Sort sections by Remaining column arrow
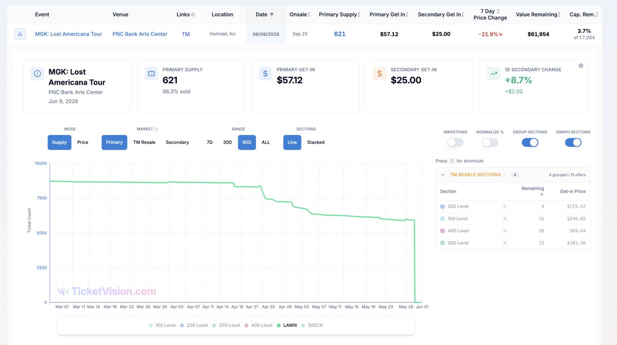The image size is (617, 345). click(x=541, y=195)
